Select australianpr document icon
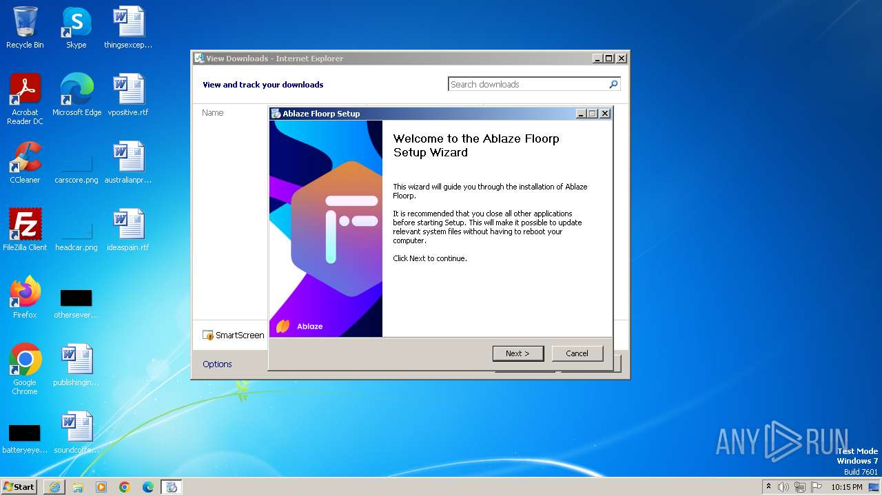This screenshot has width=882, height=496. coord(128,163)
